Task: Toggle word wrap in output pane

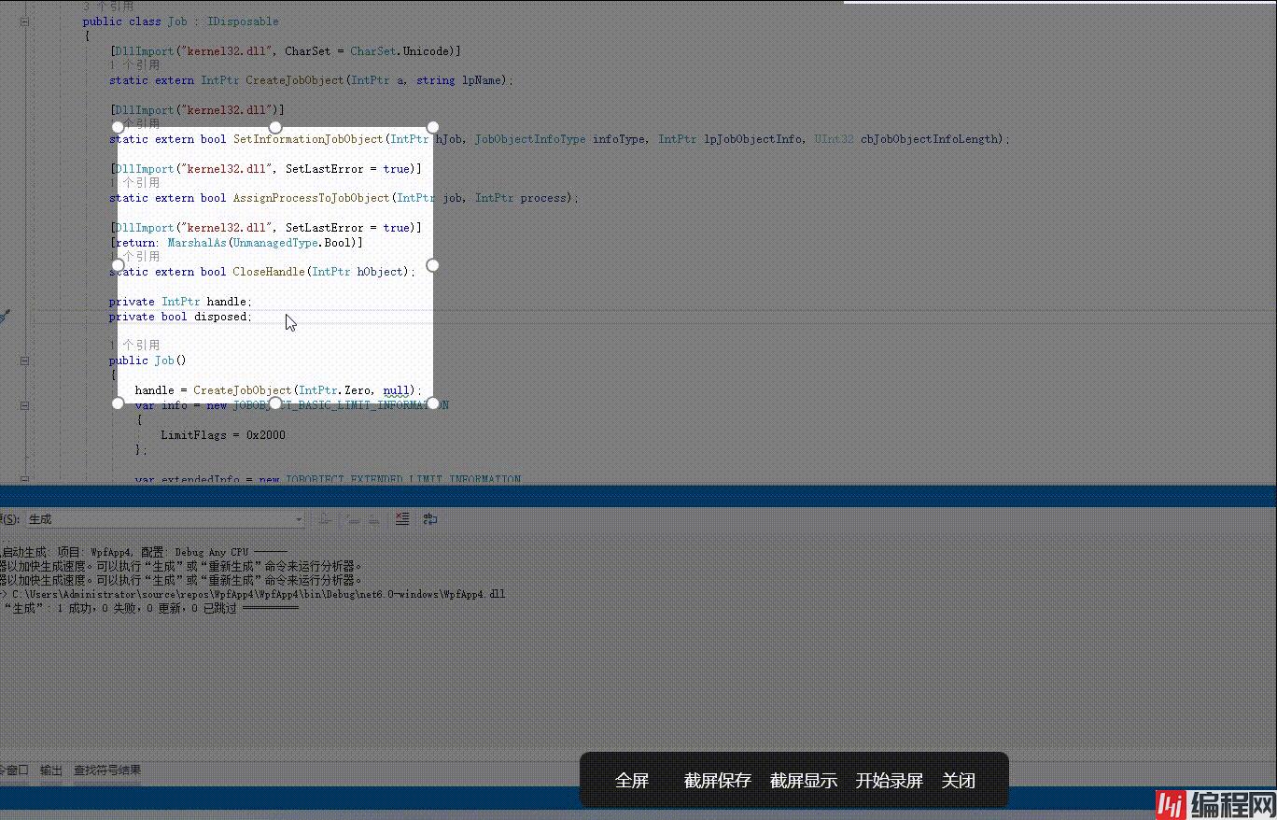Action: (430, 519)
